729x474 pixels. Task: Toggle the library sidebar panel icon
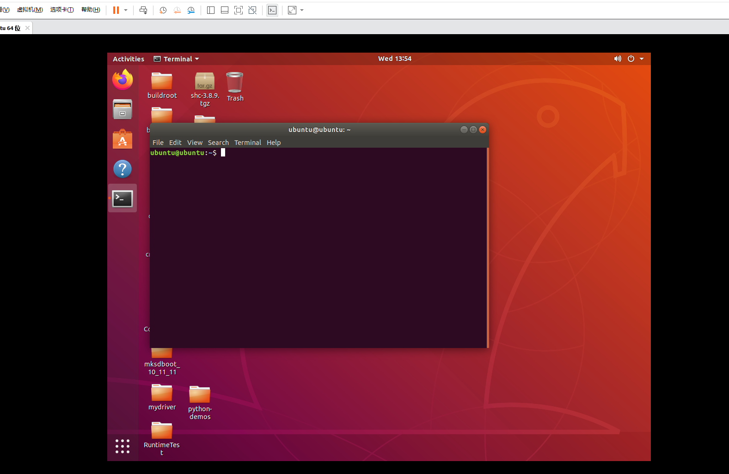click(x=211, y=10)
